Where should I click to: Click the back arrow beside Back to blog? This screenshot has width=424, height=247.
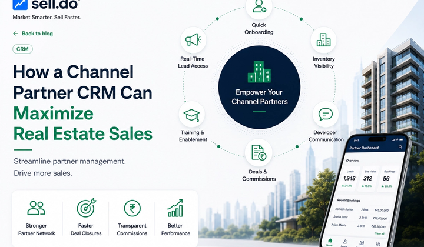pyautogui.click(x=15, y=34)
